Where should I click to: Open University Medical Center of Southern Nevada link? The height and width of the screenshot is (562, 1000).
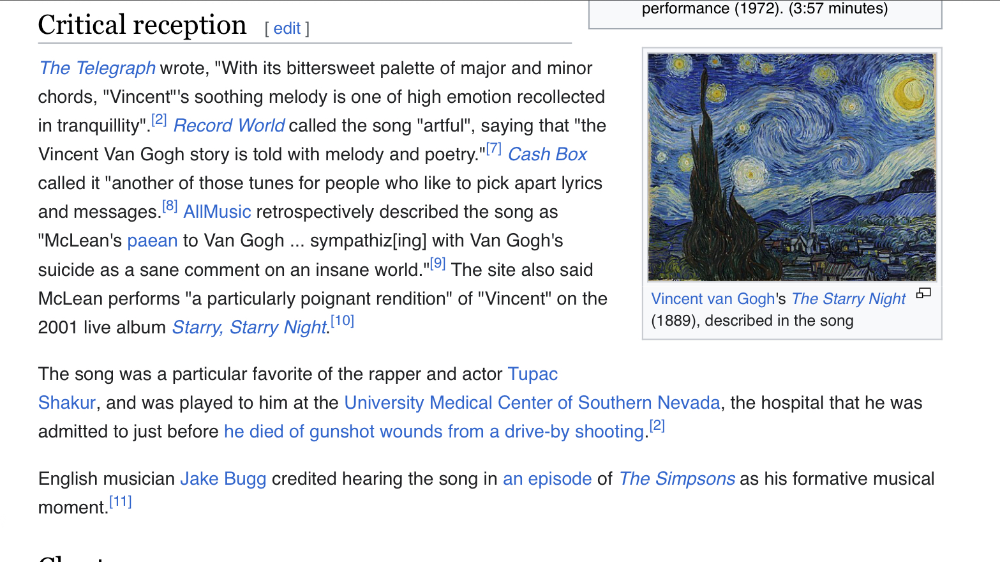pos(532,403)
